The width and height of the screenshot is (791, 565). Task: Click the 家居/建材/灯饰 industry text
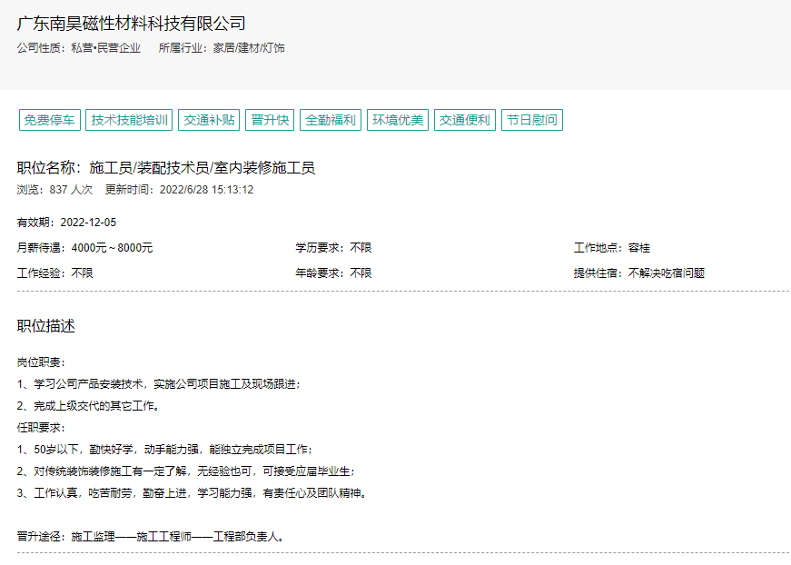click(248, 48)
